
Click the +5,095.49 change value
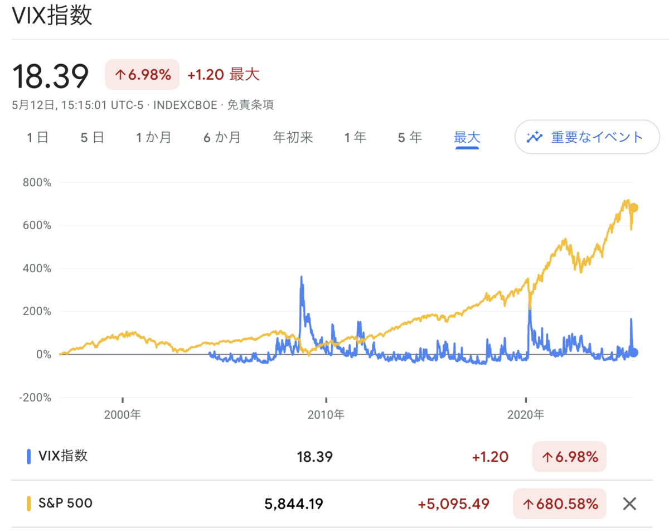[454, 504]
